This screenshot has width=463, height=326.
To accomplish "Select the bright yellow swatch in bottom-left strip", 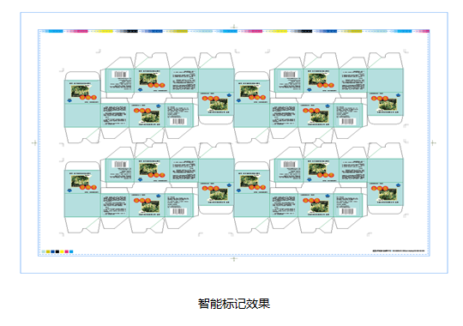I will tap(62, 252).
